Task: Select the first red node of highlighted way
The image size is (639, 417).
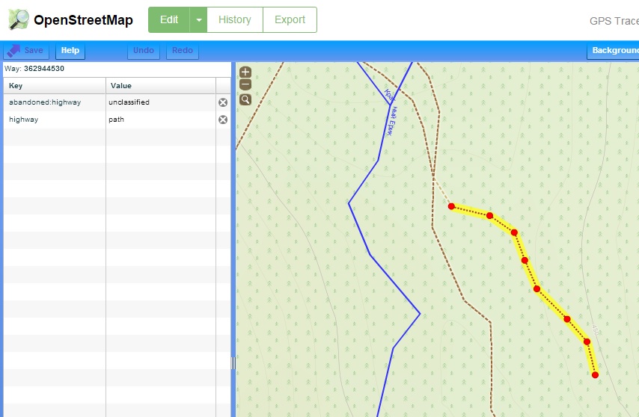Action: pyautogui.click(x=451, y=206)
